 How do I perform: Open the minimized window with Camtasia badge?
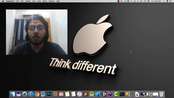[x=143, y=94]
